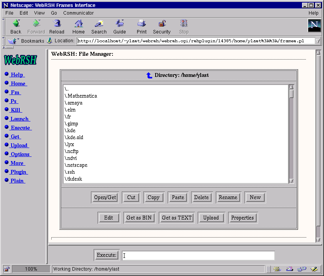Viewport: 324px width, 276px height.
Task: Click the page proxy icon beside Location
Action: (x=49, y=41)
